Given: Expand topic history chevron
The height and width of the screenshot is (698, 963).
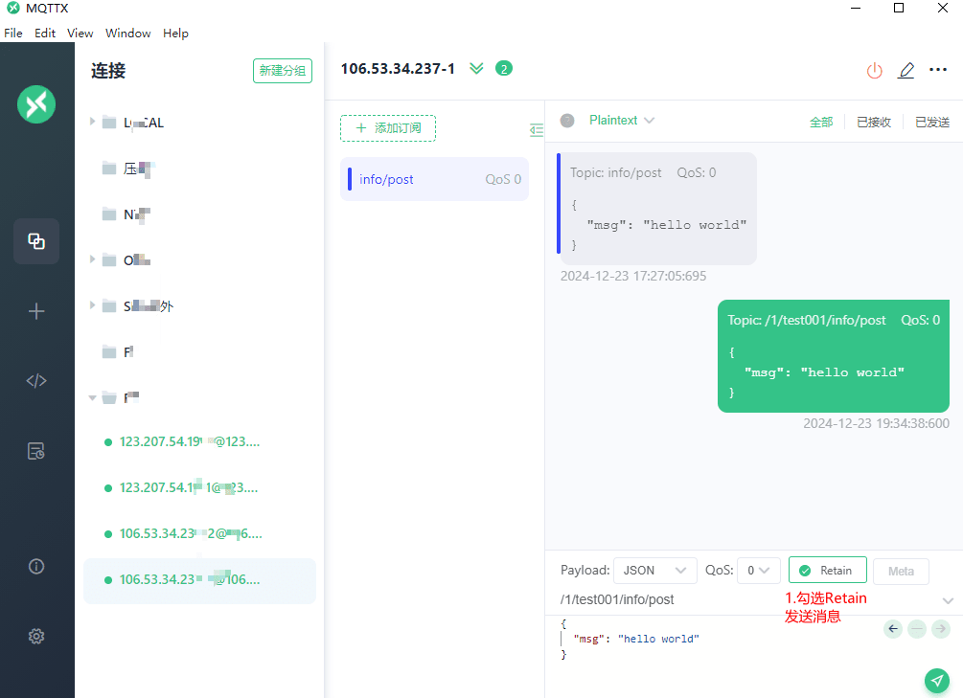Looking at the screenshot, I should [948, 600].
